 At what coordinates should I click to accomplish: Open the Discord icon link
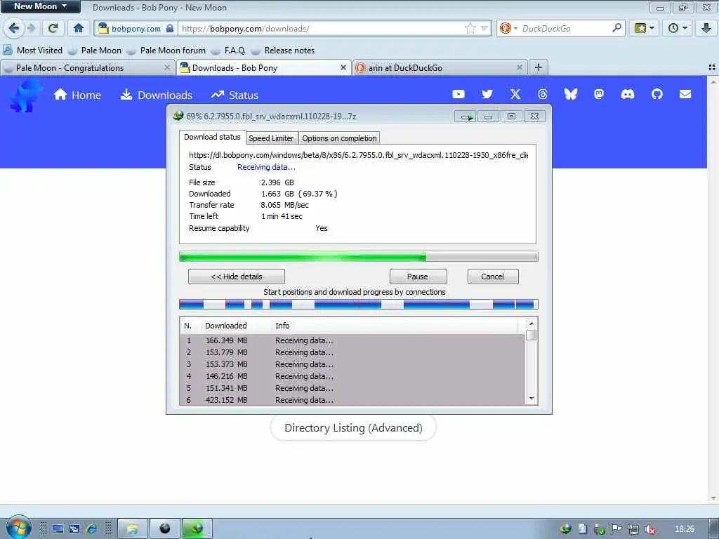[x=627, y=94]
